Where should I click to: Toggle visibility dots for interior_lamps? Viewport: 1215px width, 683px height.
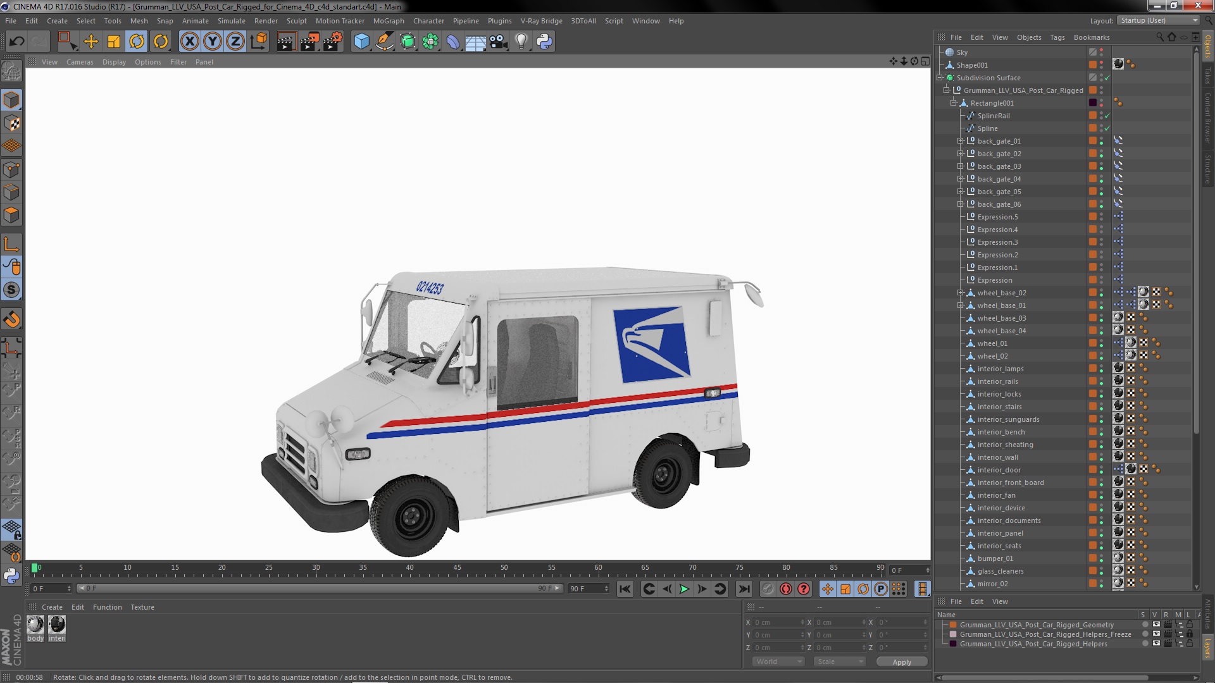pyautogui.click(x=1101, y=369)
